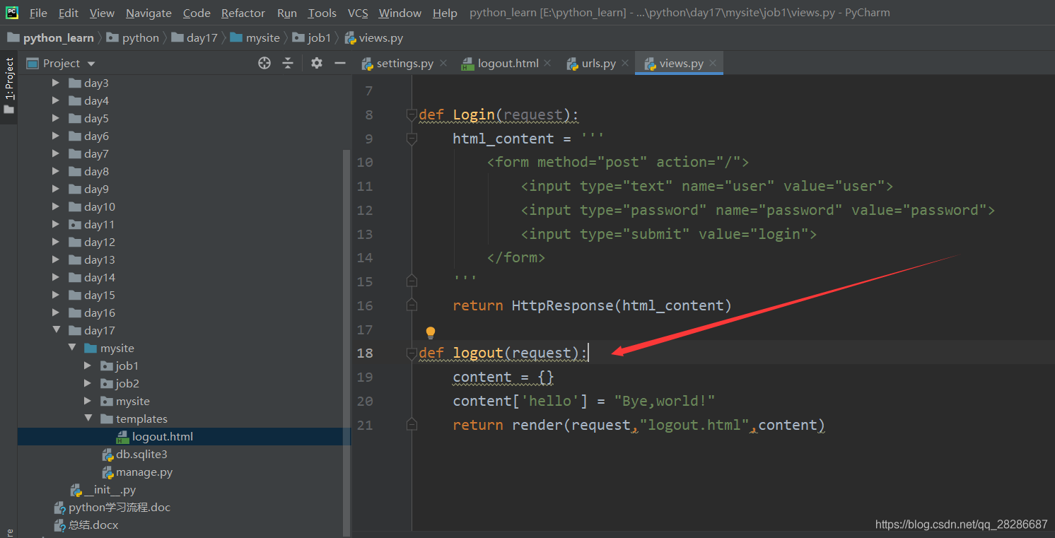Close the settings.py tab
Image resolution: width=1055 pixels, height=538 pixels.
click(x=443, y=63)
